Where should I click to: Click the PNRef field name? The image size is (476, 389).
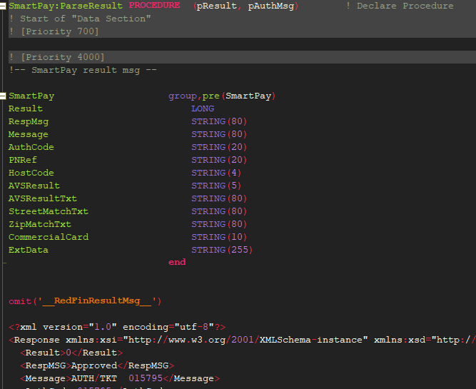tap(22, 160)
